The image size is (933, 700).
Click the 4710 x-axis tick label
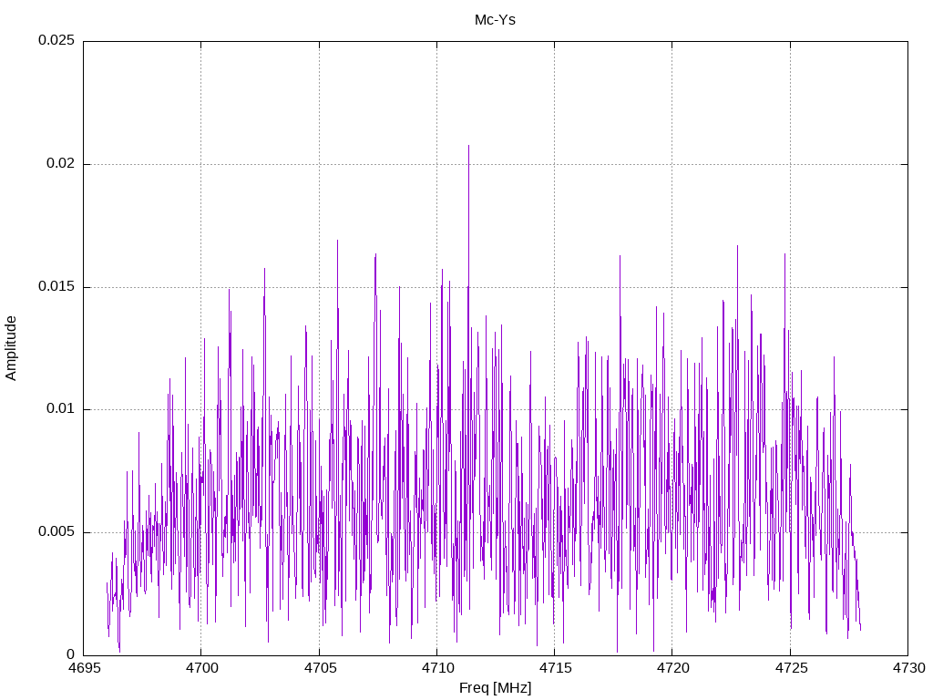tap(436, 668)
